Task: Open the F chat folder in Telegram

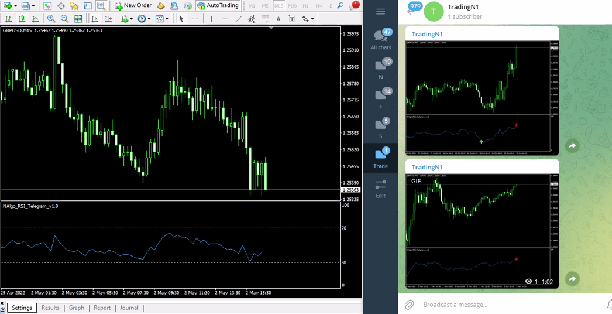Action: tap(380, 98)
